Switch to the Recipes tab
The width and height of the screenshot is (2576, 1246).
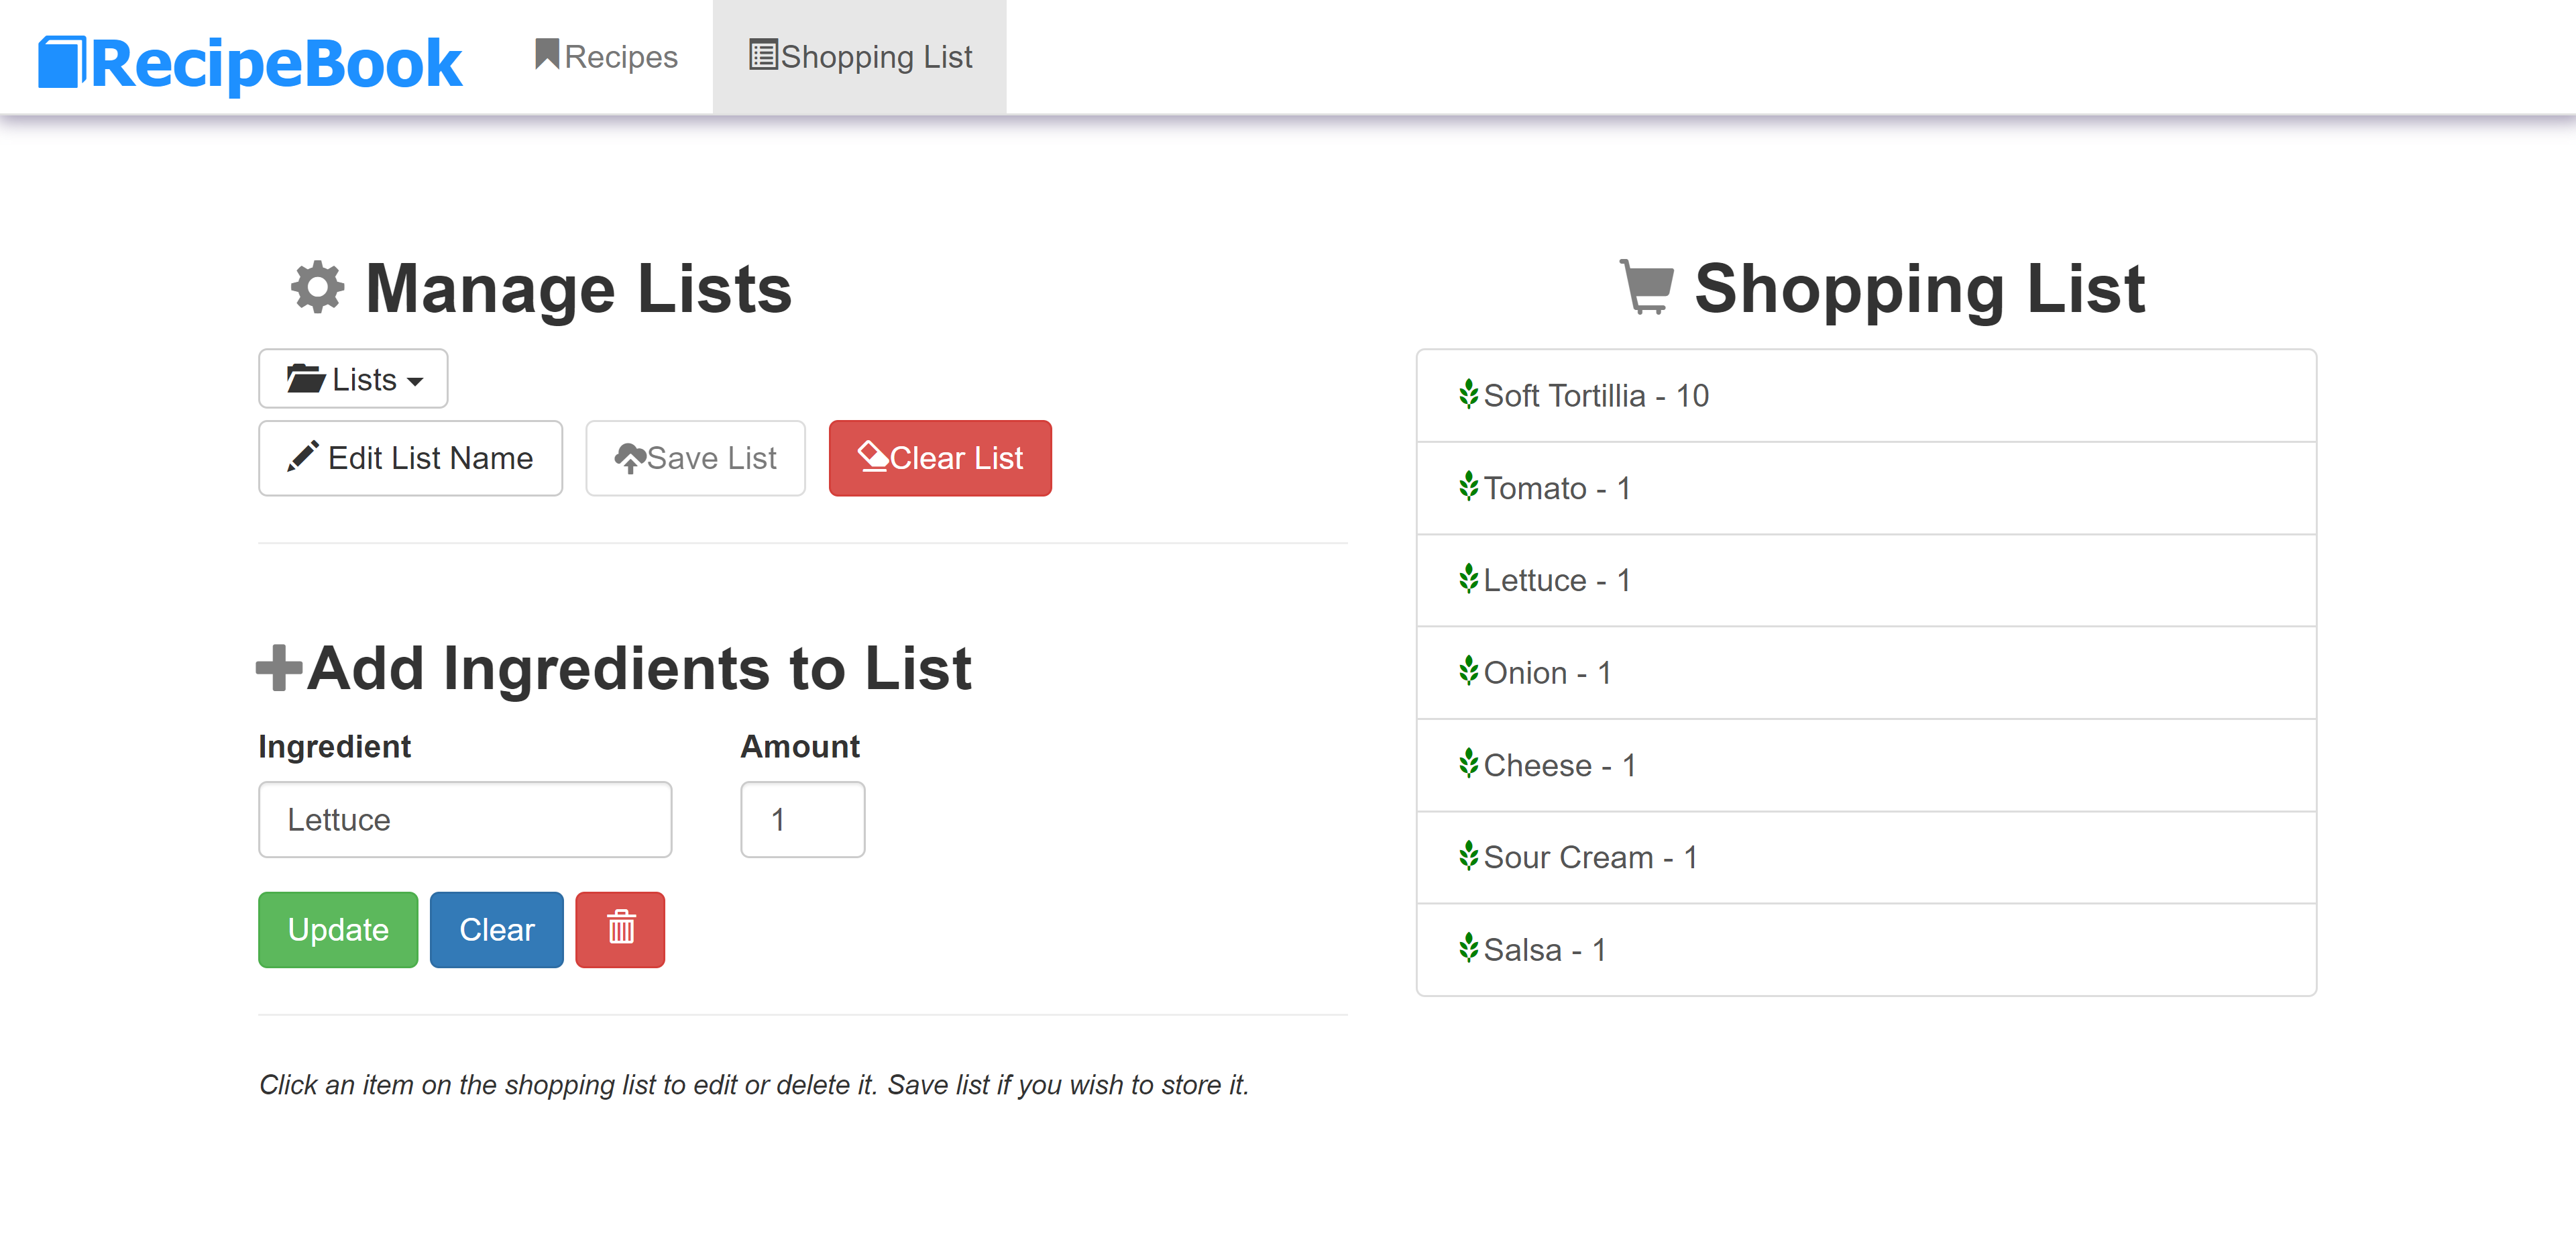coord(605,57)
